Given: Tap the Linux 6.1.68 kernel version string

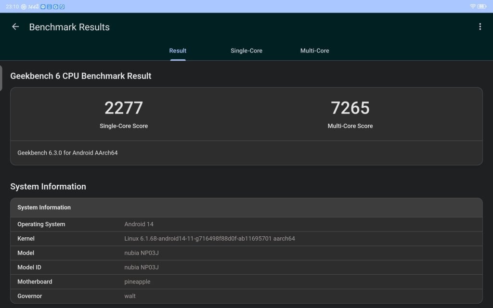Looking at the screenshot, I should [209, 239].
